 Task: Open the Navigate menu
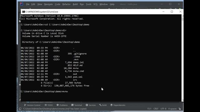(48, 4)
